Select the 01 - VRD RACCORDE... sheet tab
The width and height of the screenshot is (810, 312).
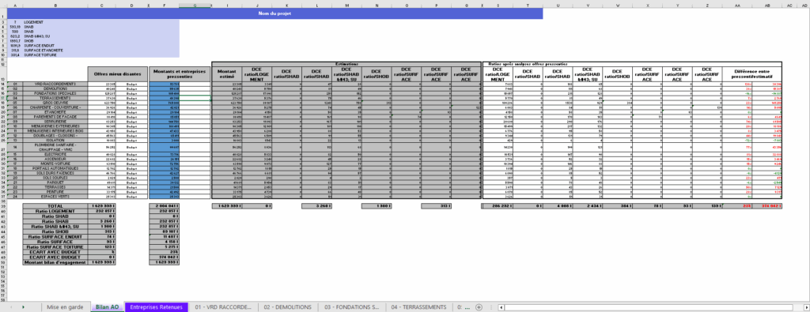(x=223, y=307)
